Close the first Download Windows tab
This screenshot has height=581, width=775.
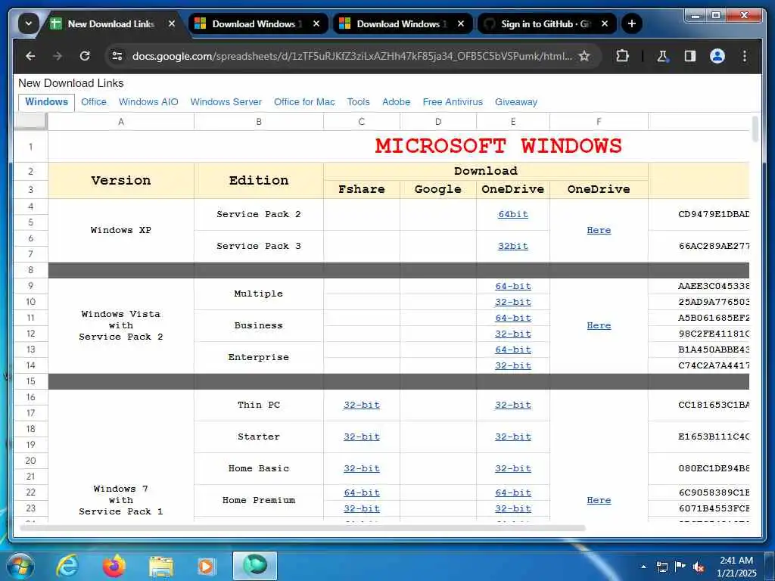316,23
